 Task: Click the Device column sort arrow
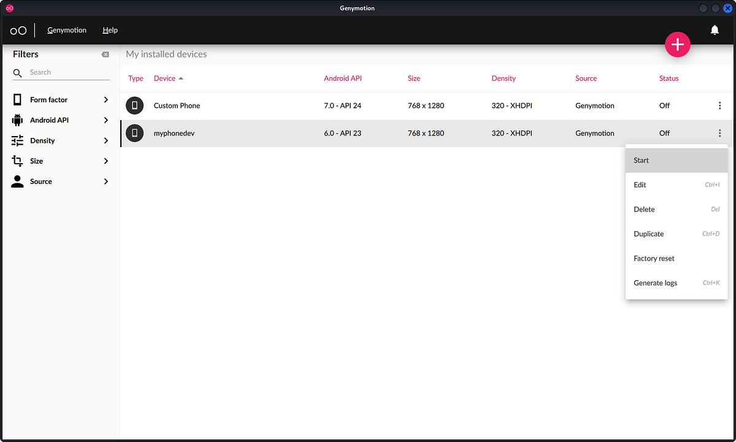tap(181, 78)
